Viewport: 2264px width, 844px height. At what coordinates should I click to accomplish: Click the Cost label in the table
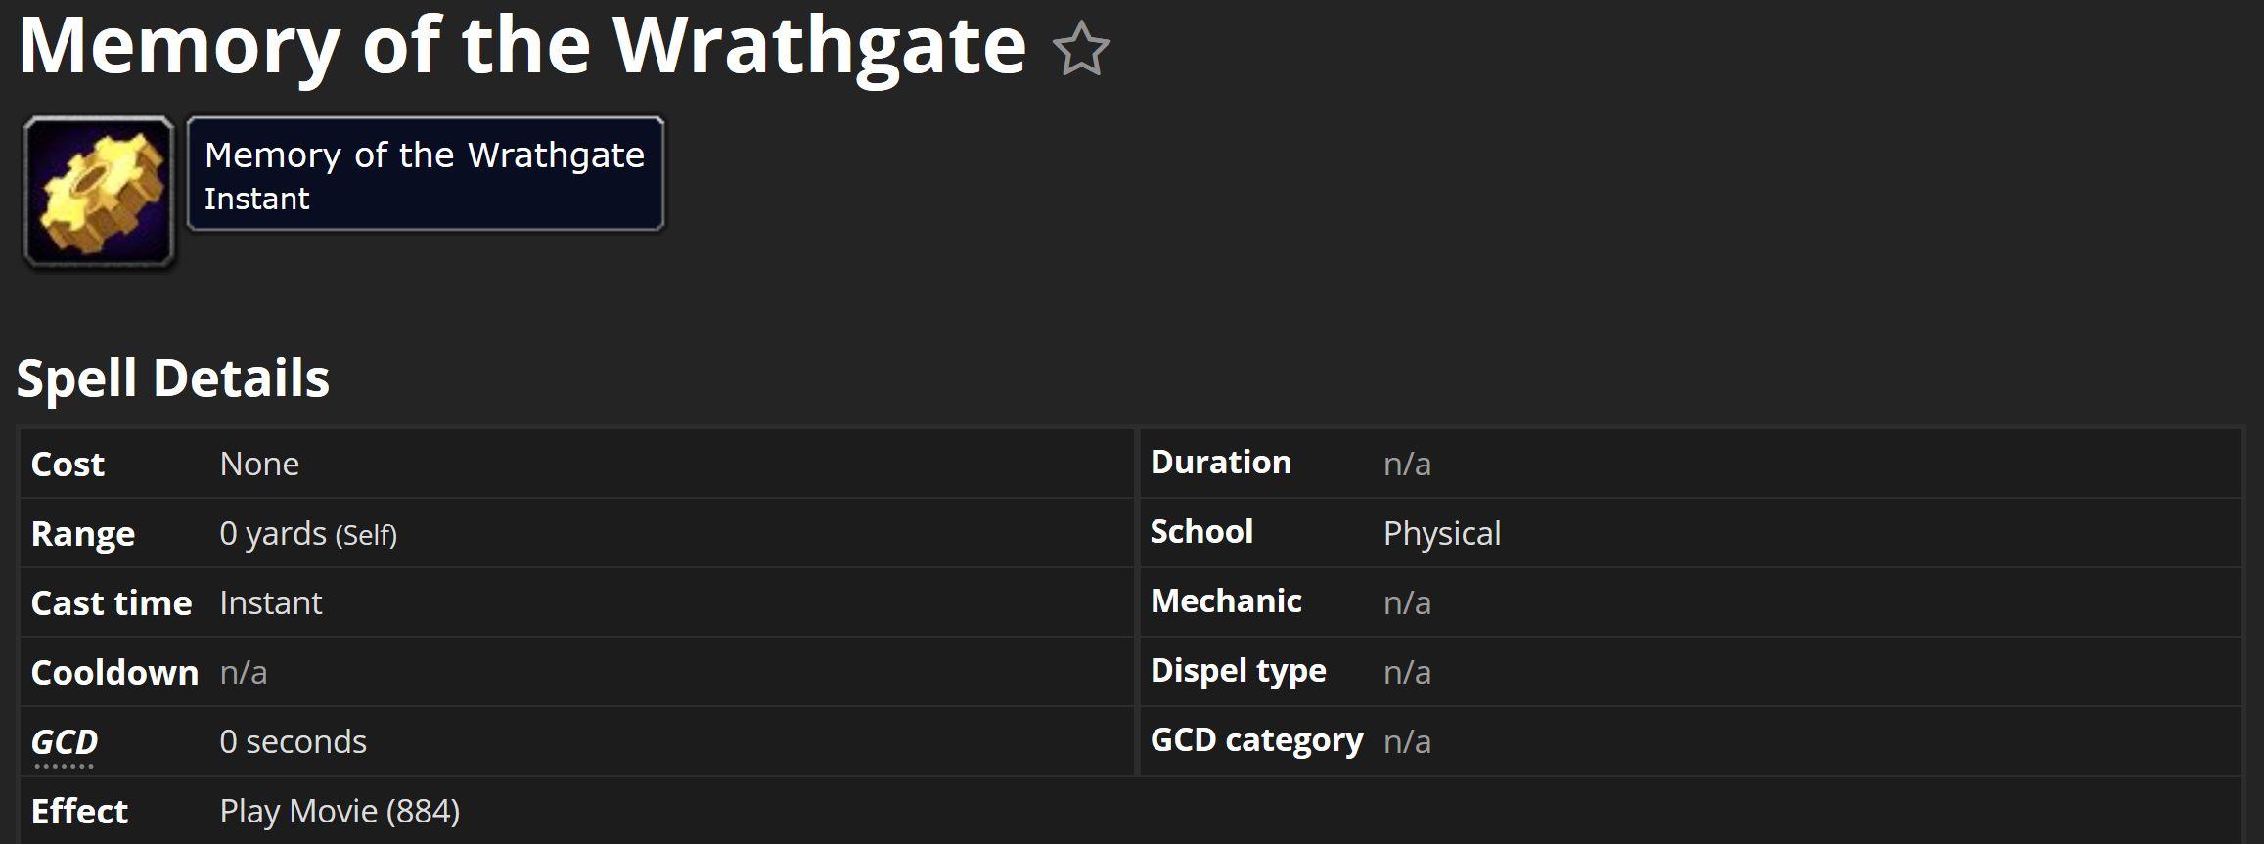pyautogui.click(x=68, y=464)
